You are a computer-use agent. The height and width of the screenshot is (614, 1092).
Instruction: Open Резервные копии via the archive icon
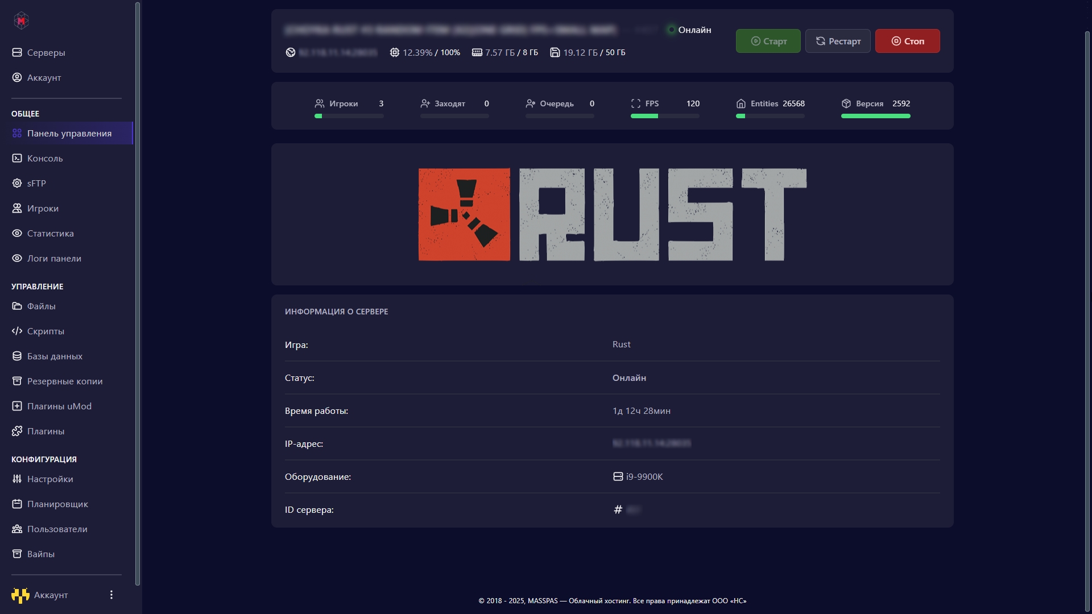tap(17, 381)
